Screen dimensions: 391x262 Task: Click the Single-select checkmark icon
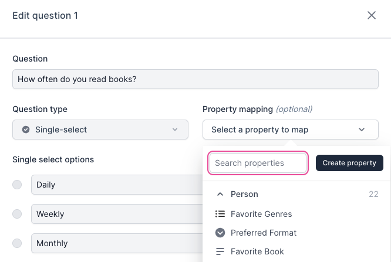[x=26, y=130]
